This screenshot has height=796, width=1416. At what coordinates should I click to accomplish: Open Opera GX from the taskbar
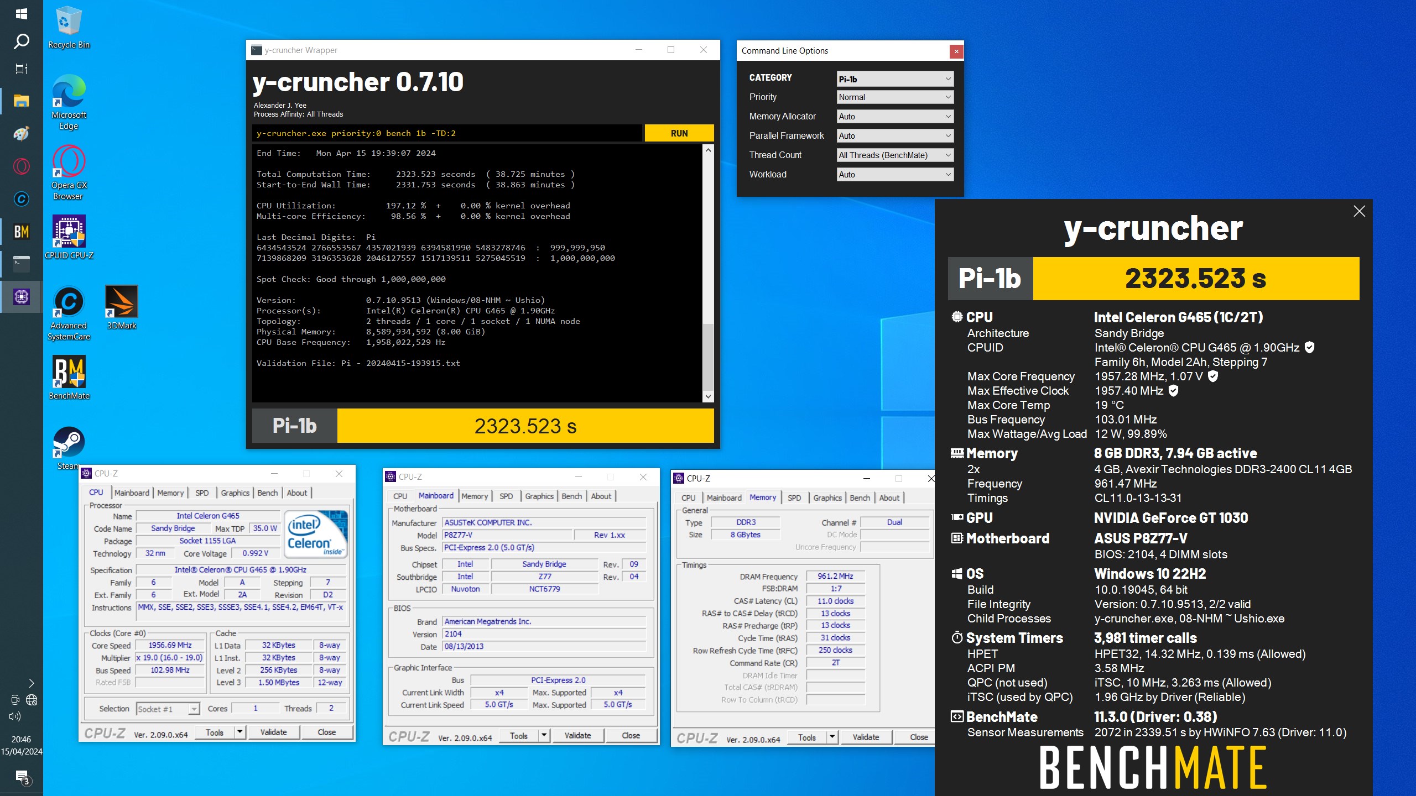[22, 166]
